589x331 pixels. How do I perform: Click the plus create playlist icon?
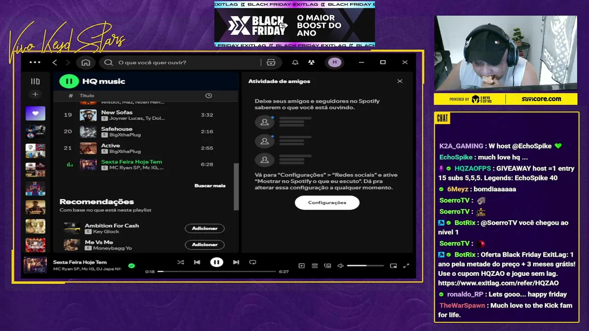(x=35, y=94)
